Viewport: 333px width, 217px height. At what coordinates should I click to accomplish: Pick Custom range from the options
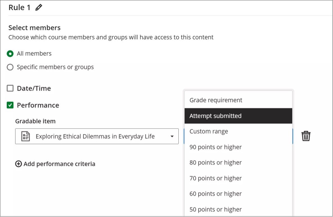coord(209,131)
